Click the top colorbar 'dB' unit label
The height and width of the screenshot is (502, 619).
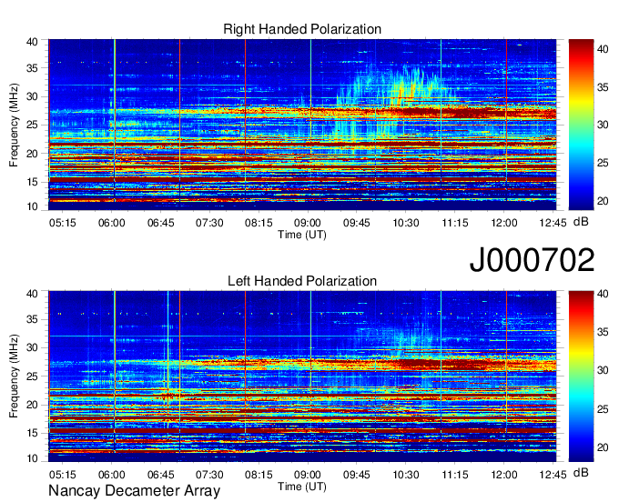point(581,222)
